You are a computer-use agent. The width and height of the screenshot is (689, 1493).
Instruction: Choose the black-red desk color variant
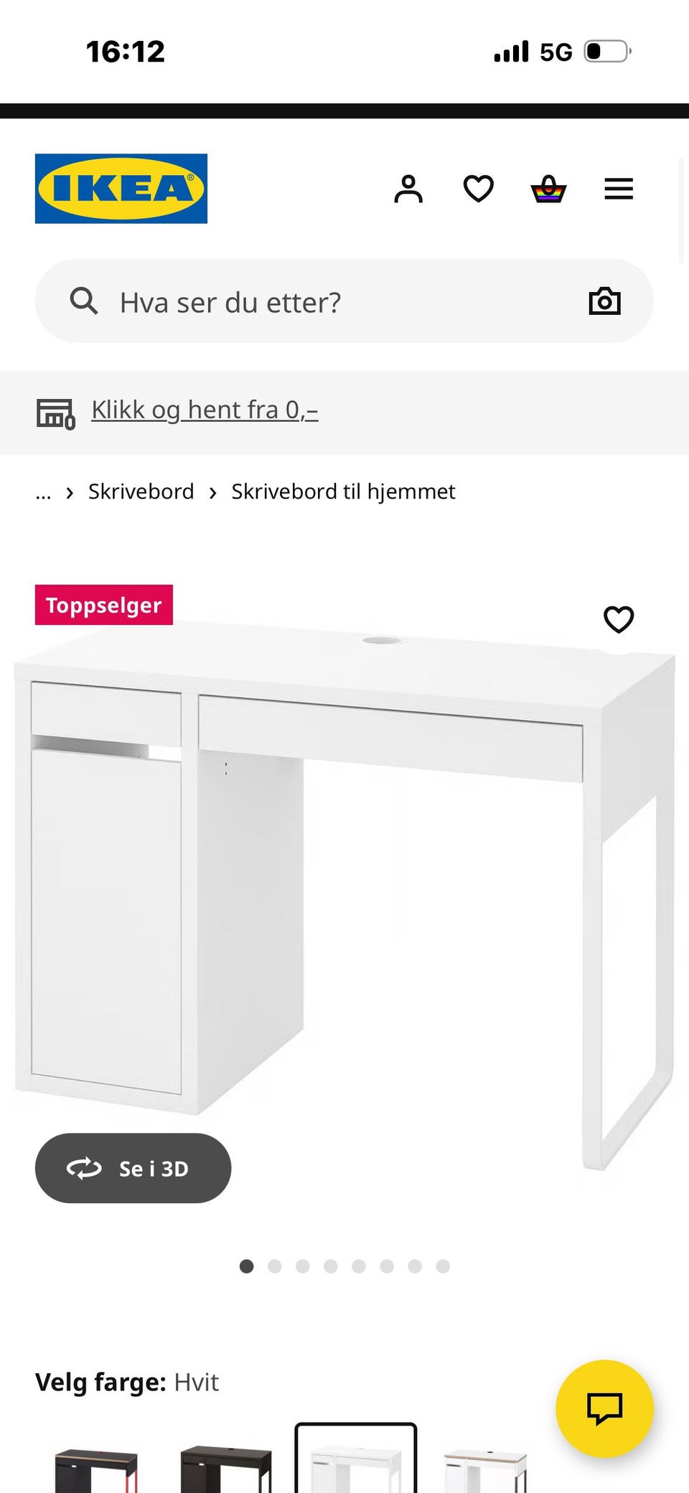click(96, 1470)
